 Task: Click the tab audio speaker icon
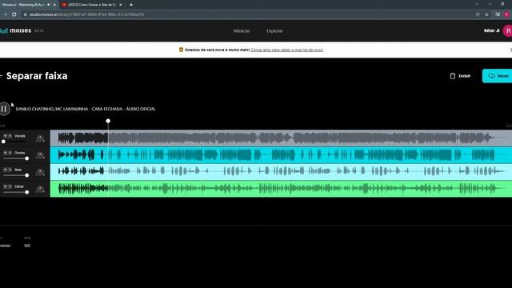click(x=48, y=5)
